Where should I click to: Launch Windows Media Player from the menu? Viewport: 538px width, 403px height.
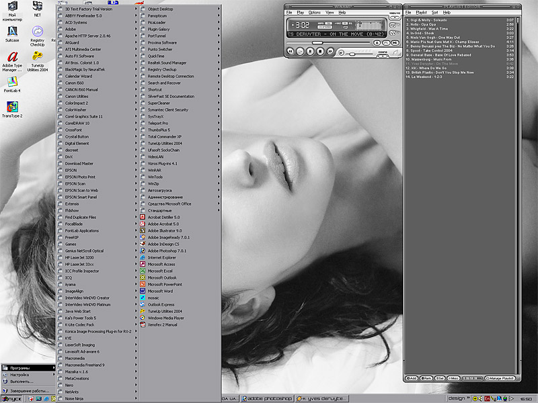180,318
